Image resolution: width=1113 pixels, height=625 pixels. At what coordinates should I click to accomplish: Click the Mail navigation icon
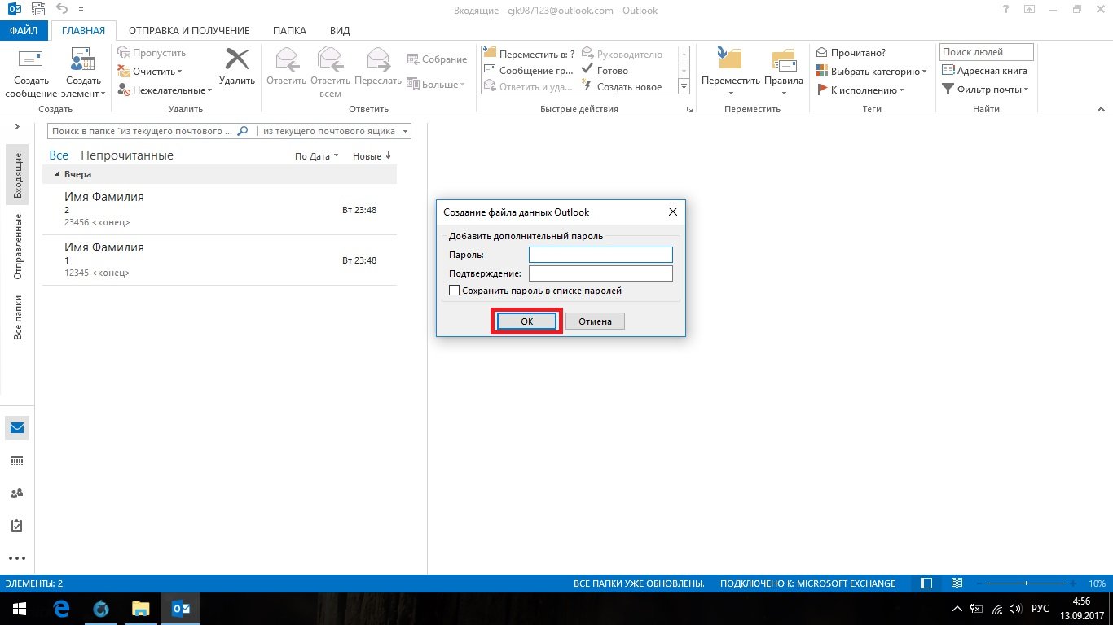17,428
